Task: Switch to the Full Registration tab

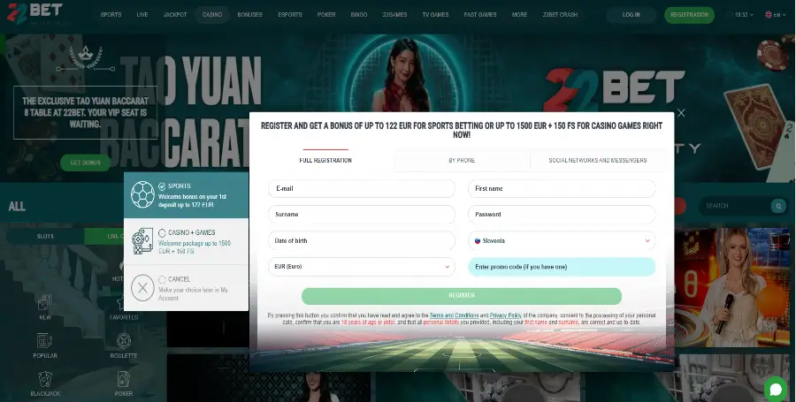Action: point(325,160)
